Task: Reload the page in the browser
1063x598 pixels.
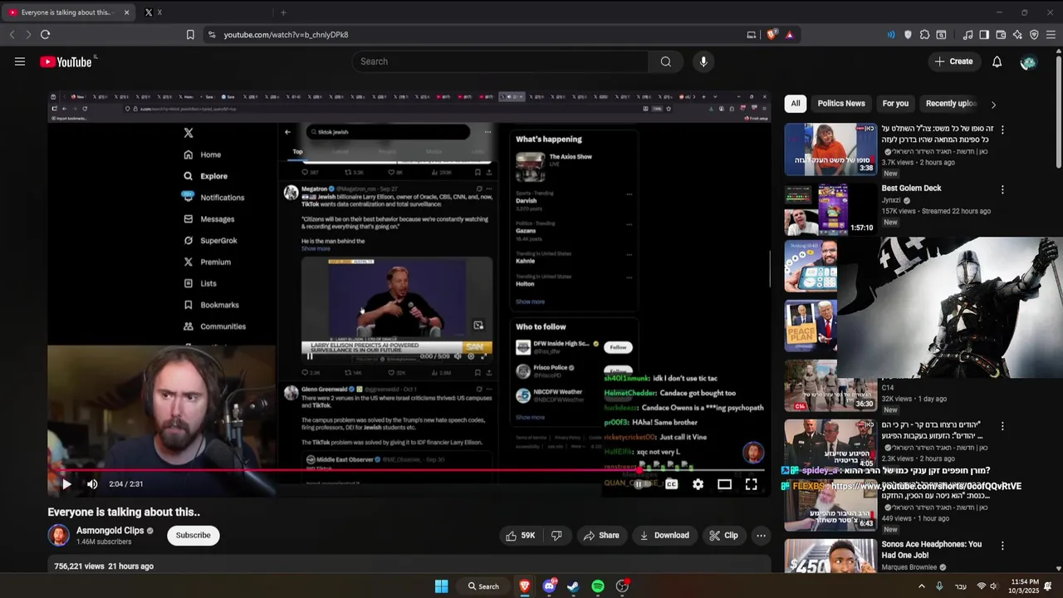Action: pos(45,34)
